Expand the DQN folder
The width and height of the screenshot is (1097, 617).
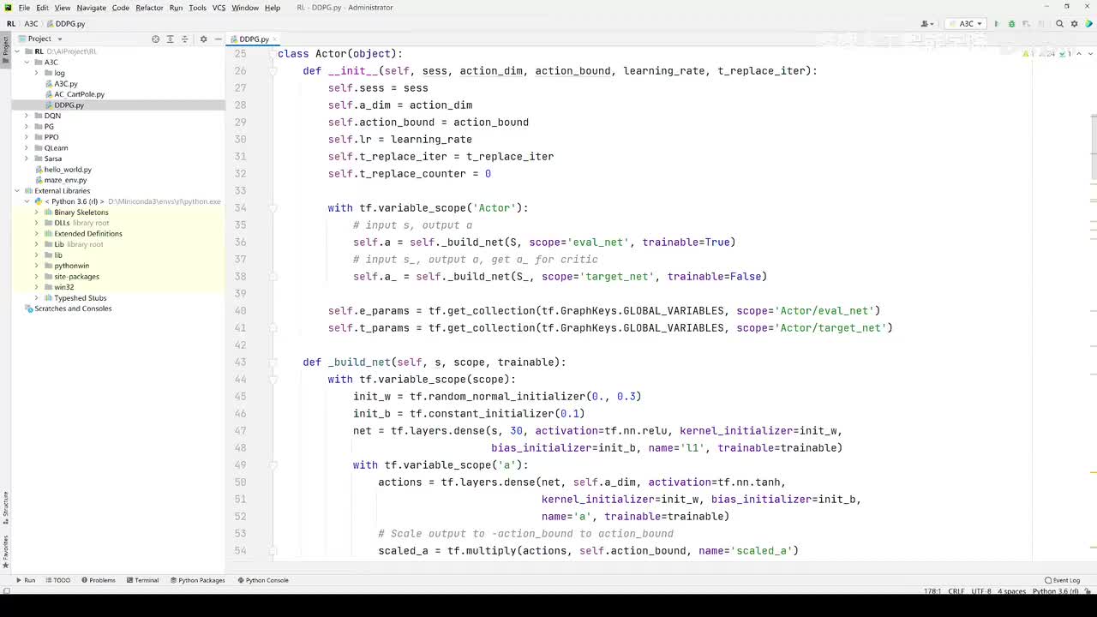[27, 116]
